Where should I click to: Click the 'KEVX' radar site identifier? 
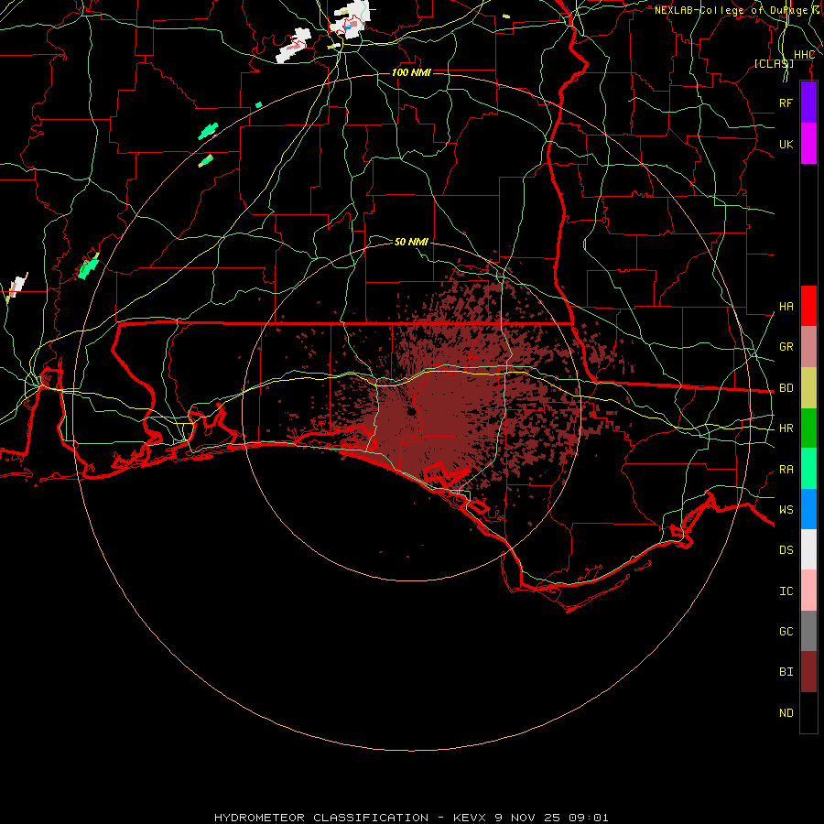pos(470,818)
